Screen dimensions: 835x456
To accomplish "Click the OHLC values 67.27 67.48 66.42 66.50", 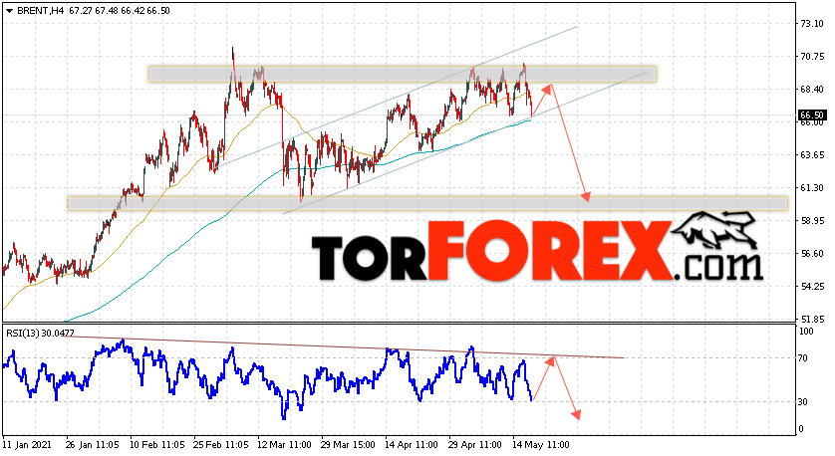I will [x=120, y=11].
